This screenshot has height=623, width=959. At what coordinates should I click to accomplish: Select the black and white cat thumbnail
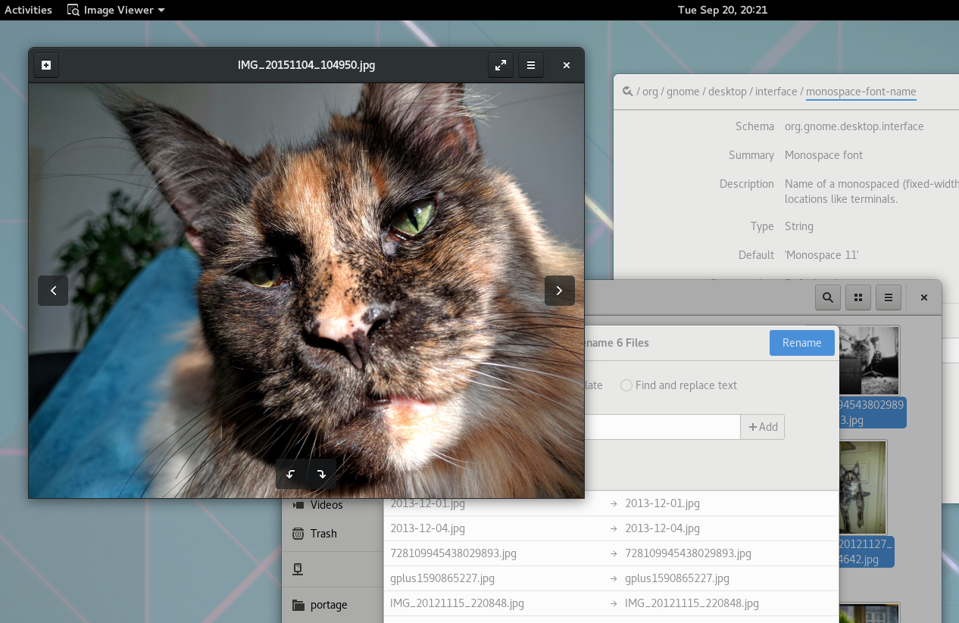point(870,360)
